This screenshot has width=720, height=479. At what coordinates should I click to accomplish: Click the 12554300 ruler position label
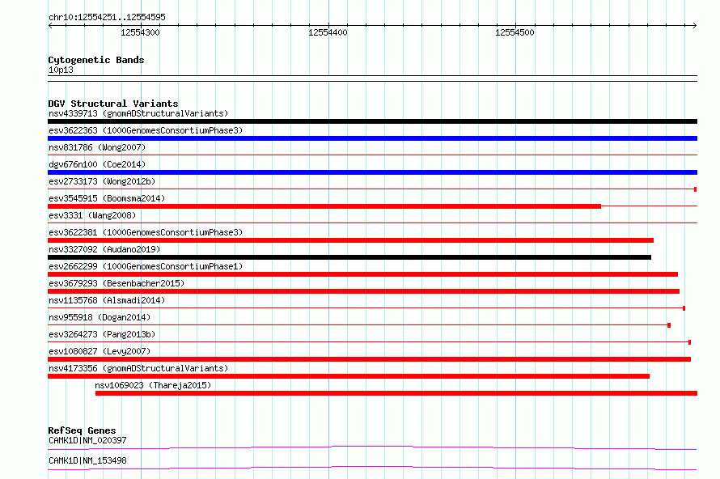coord(140,32)
